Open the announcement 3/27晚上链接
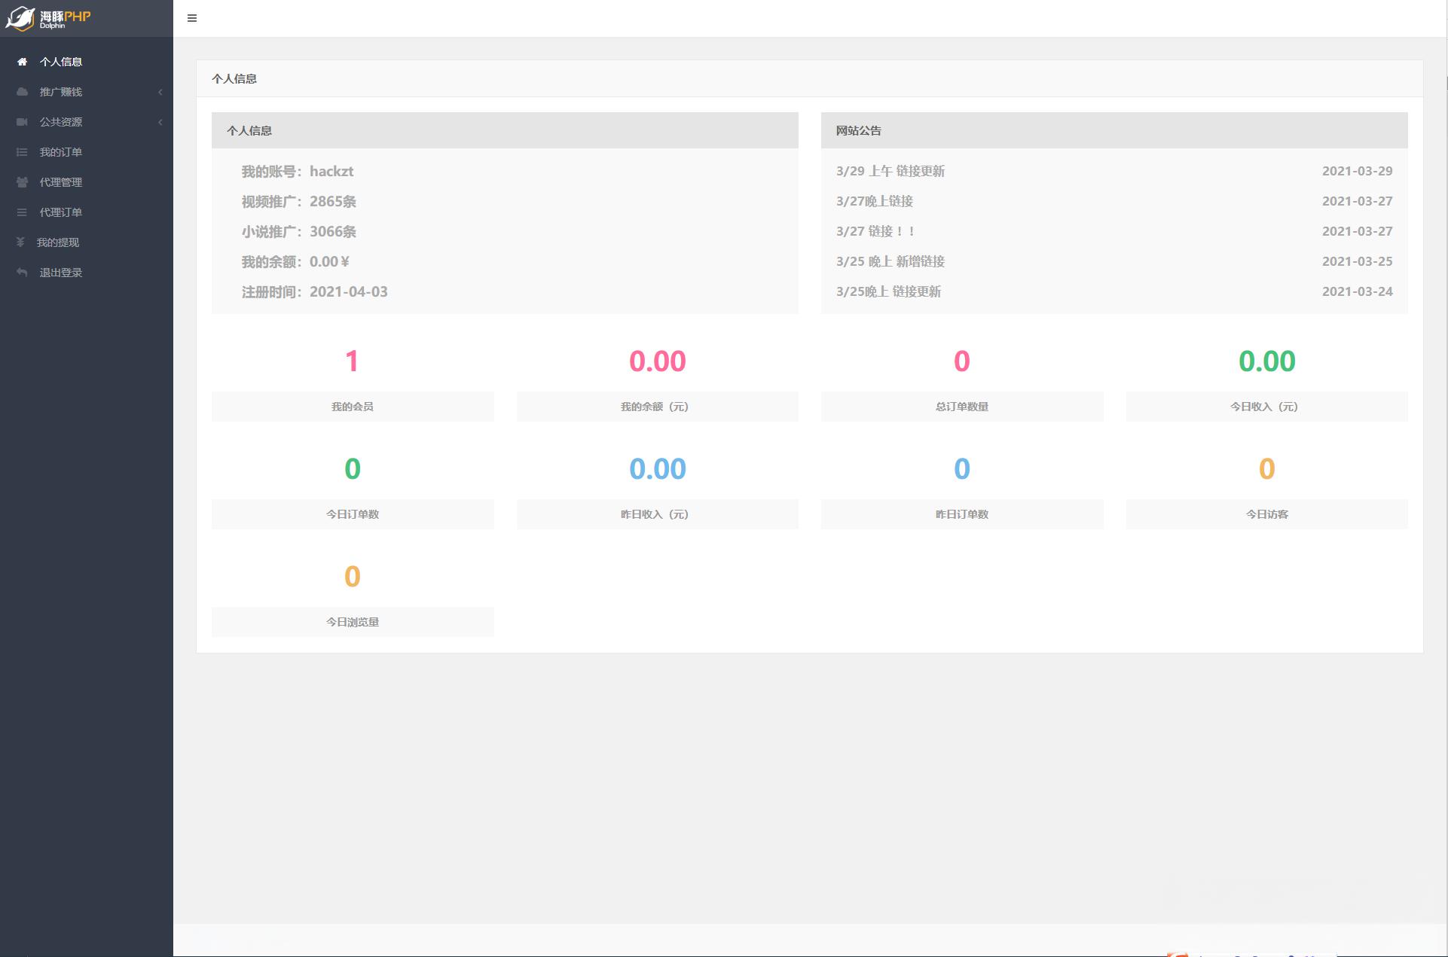The width and height of the screenshot is (1448, 957). pos(874,201)
